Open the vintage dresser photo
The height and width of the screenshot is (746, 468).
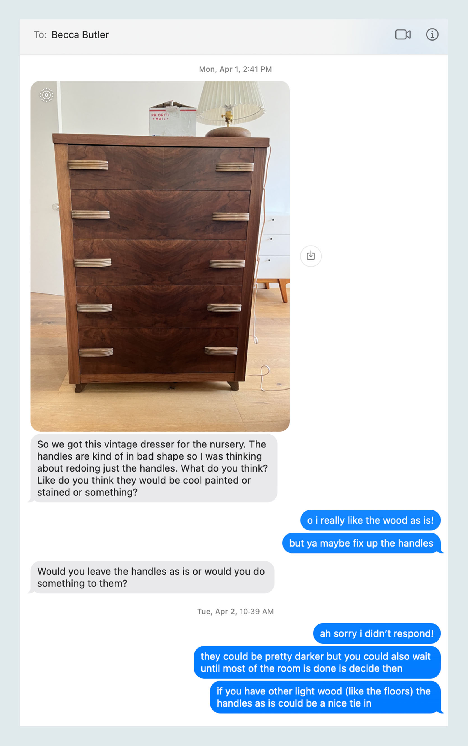coord(160,256)
